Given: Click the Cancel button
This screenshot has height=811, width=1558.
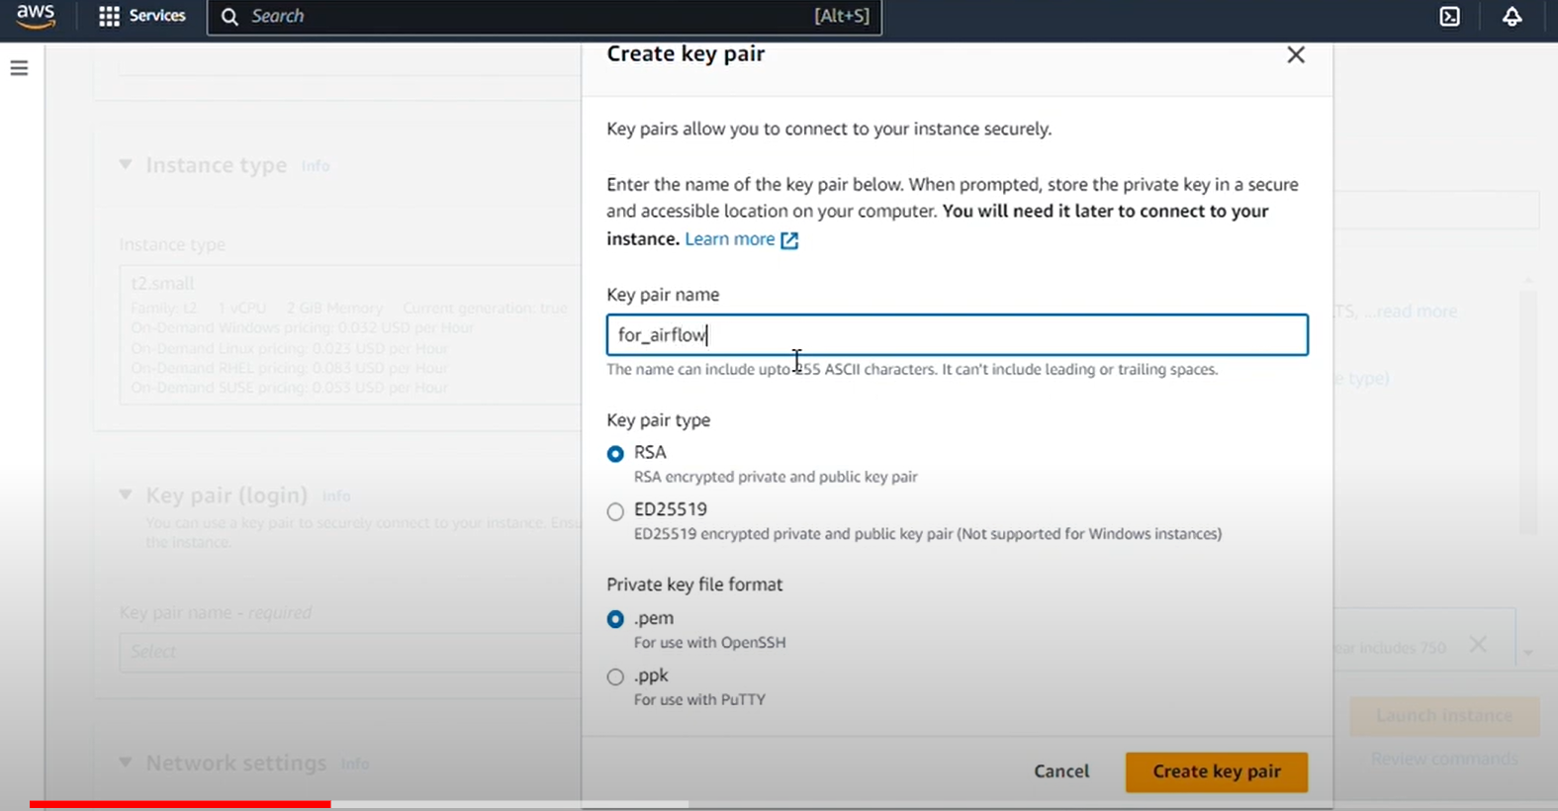Looking at the screenshot, I should tap(1060, 771).
